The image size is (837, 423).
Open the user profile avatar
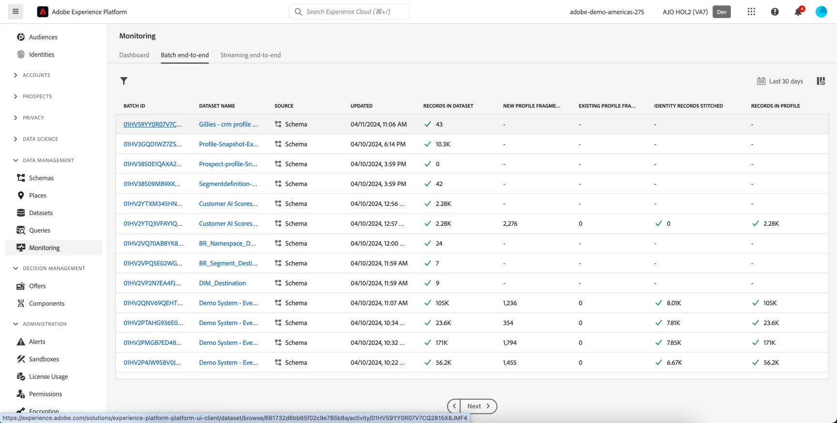(821, 12)
